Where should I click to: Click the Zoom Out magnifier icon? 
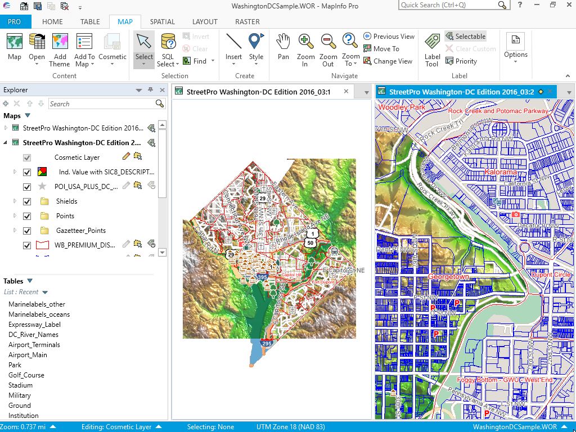click(328, 46)
